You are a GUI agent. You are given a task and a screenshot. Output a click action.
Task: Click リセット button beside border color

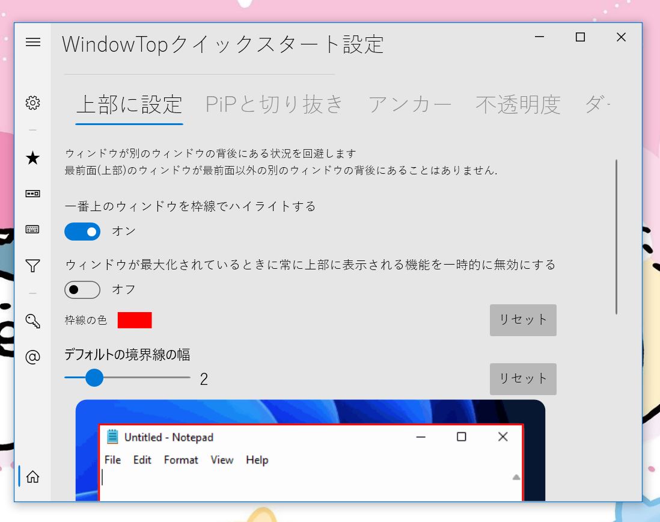pos(523,320)
